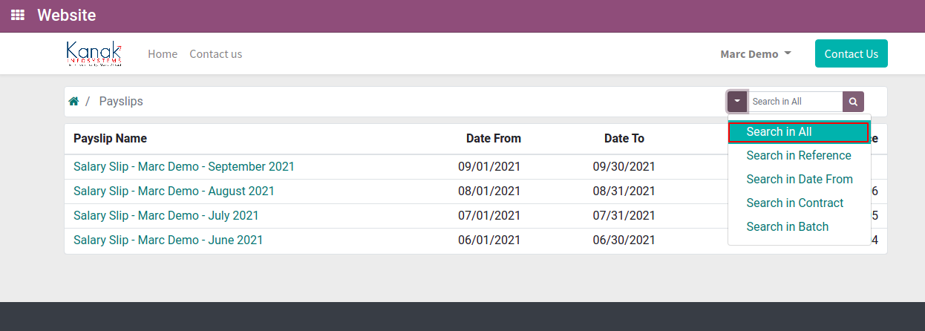Select Search in All option

pyautogui.click(x=799, y=131)
